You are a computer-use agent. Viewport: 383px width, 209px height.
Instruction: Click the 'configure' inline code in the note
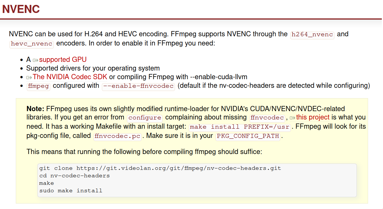pyautogui.click(x=145, y=118)
